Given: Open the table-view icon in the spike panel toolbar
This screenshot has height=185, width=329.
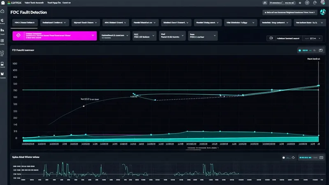Looking at the screenshot, I should 321,157.
